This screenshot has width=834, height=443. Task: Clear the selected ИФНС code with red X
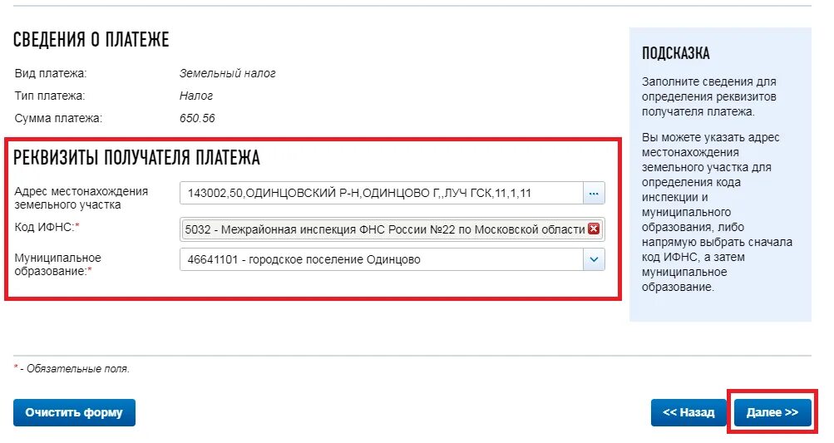[594, 229]
